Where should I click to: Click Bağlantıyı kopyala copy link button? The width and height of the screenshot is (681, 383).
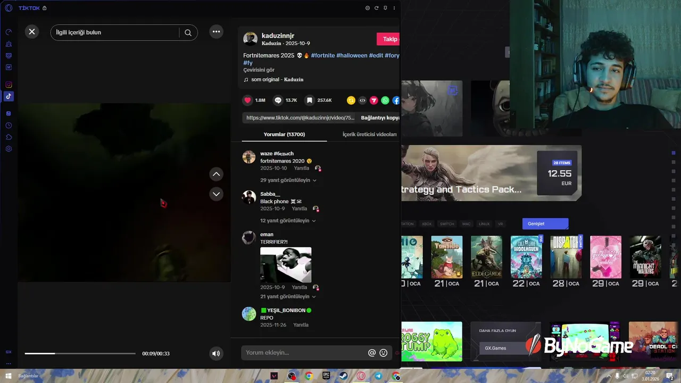pos(380,118)
